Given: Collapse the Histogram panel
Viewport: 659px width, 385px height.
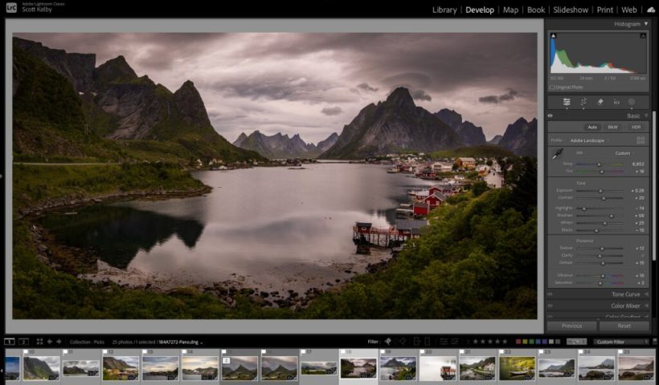Looking at the screenshot, I should pyautogui.click(x=645, y=24).
